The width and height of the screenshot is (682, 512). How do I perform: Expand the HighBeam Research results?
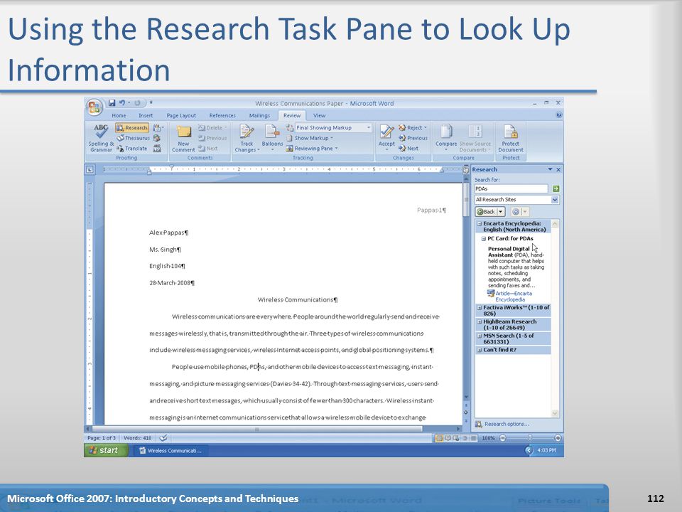tap(479, 321)
